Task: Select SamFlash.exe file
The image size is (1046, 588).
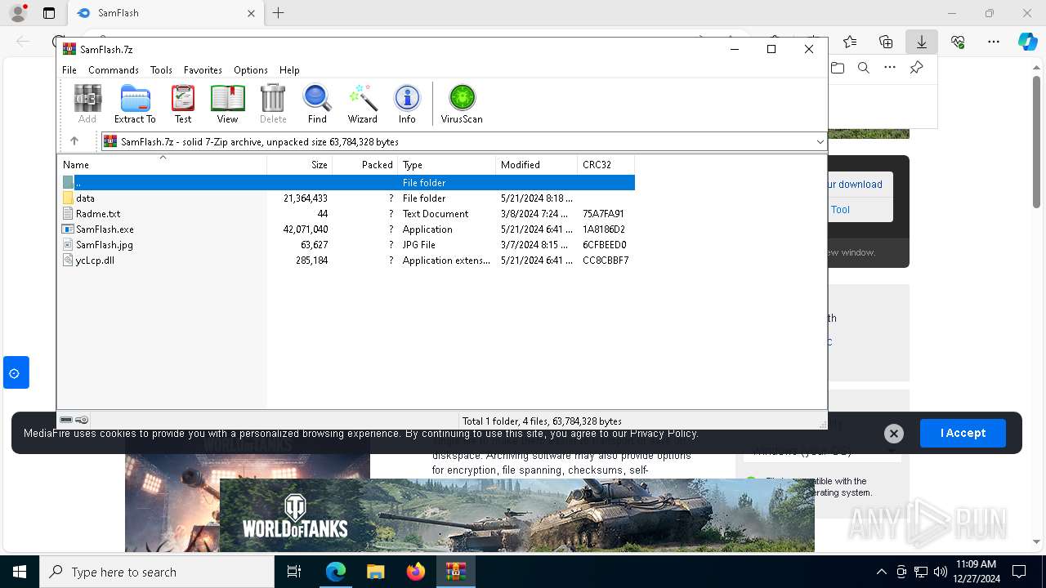Action: pyautogui.click(x=346, y=229)
